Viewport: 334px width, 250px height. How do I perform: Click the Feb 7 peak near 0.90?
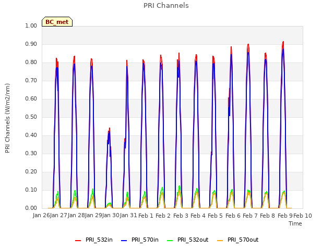click(x=248, y=44)
